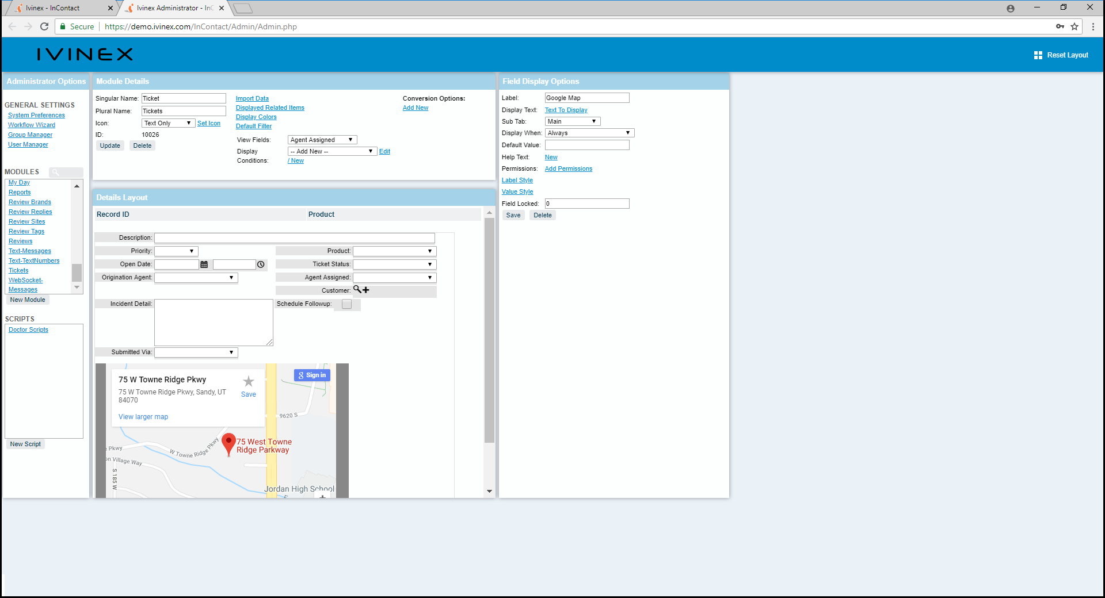Screen dimensions: 1105x598
Task: Open the Display Colors link
Action: [256, 117]
